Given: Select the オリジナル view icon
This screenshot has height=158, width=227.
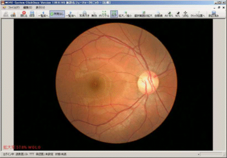Looking at the screenshot, I should [x=104, y=14].
